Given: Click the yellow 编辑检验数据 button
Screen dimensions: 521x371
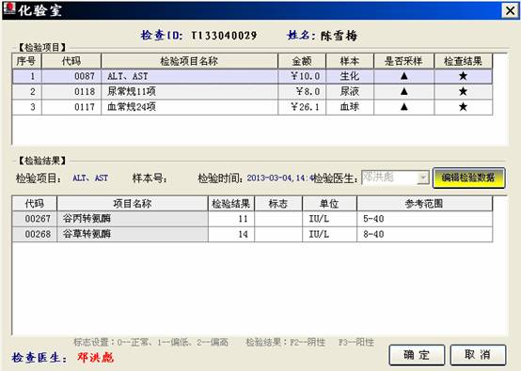Looking at the screenshot, I should (469, 178).
